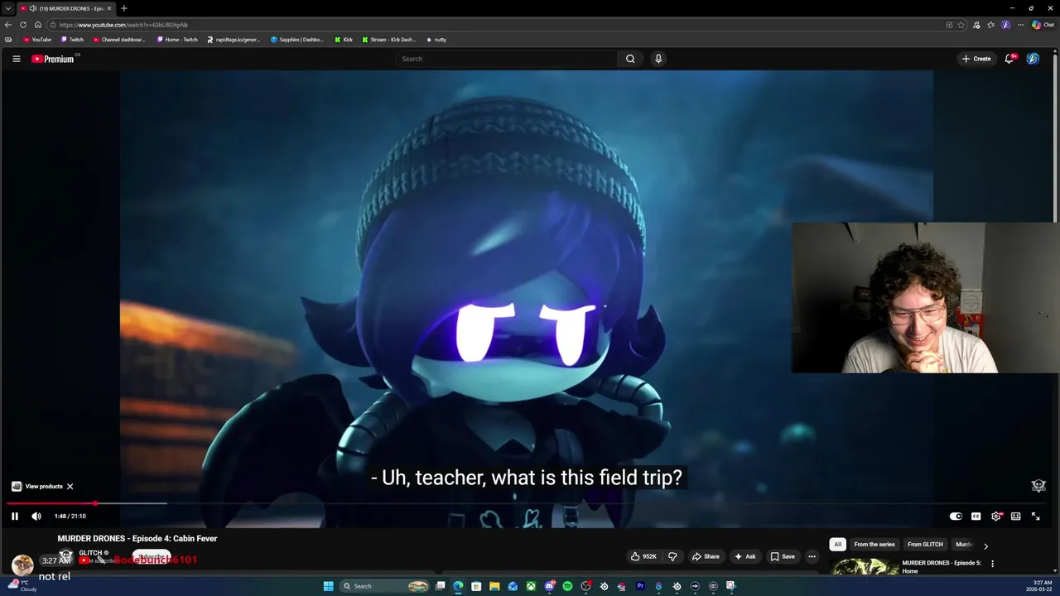Open the three-dot more actions menu
Image resolution: width=1060 pixels, height=596 pixels.
click(812, 556)
